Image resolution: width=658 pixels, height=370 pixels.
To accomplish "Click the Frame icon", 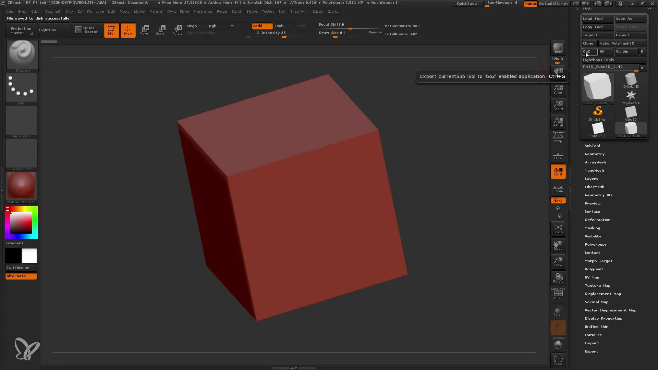I will tap(558, 229).
